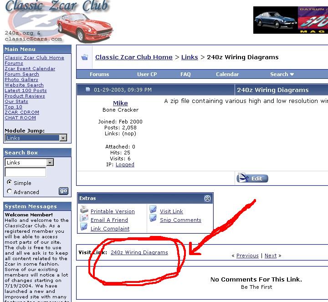Click the Visit Link extras link
The width and height of the screenshot is (328, 302).
coord(172,211)
